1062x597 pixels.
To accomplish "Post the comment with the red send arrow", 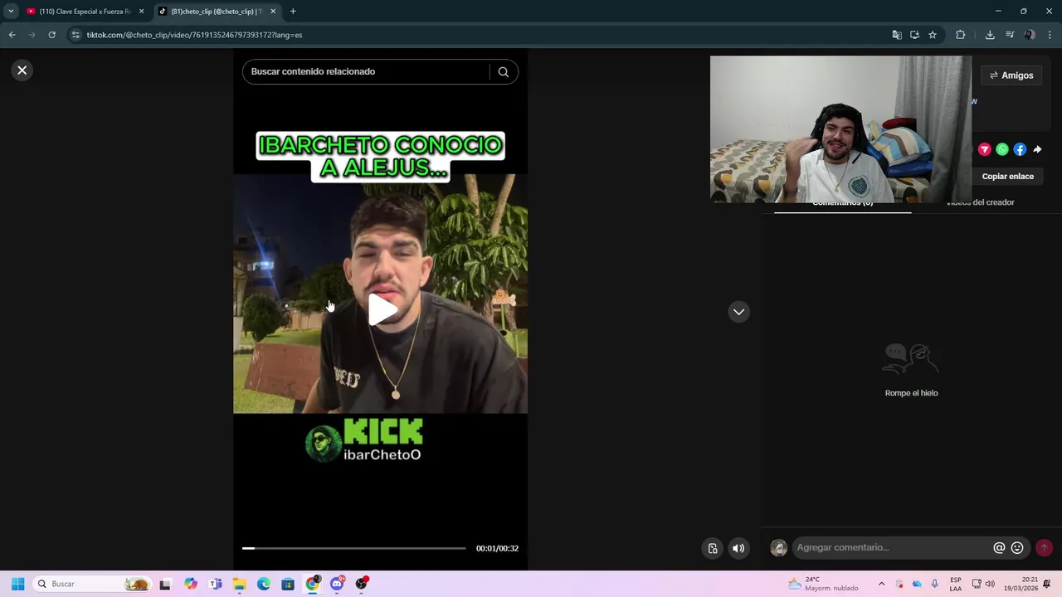I will [1044, 548].
